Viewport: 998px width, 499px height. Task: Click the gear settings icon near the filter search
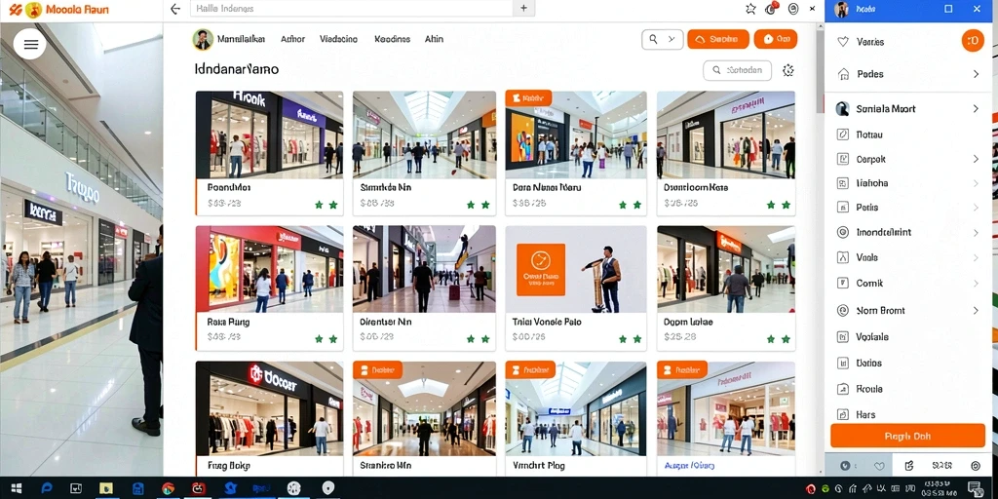(787, 70)
